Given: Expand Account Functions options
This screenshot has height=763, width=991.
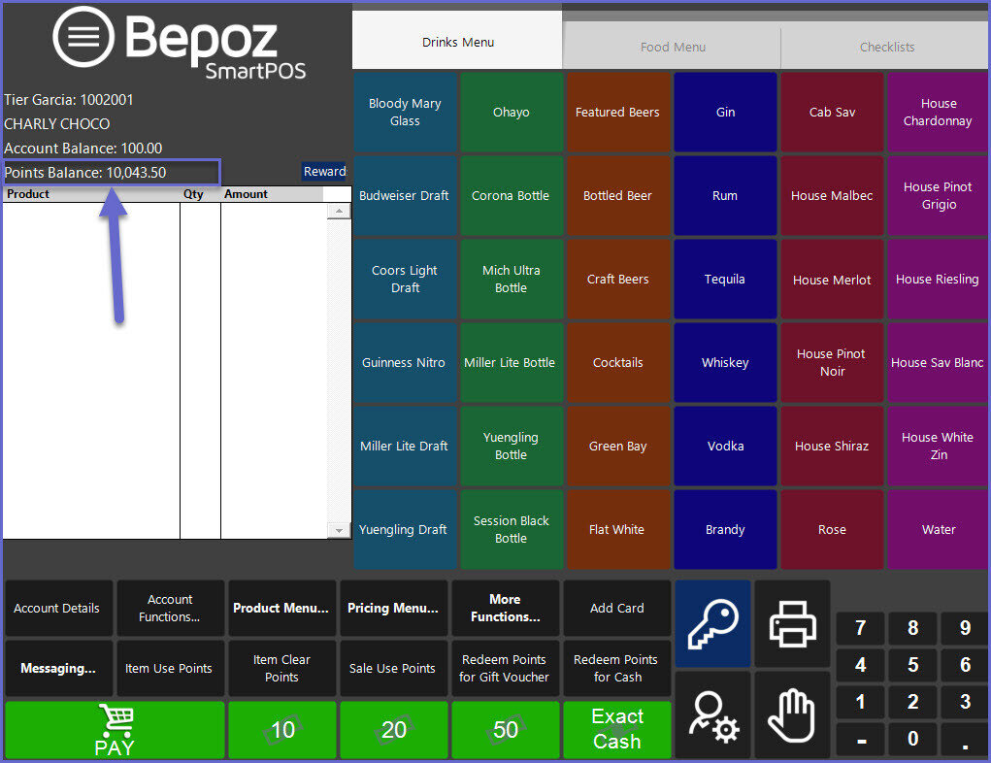Looking at the screenshot, I should [x=170, y=608].
